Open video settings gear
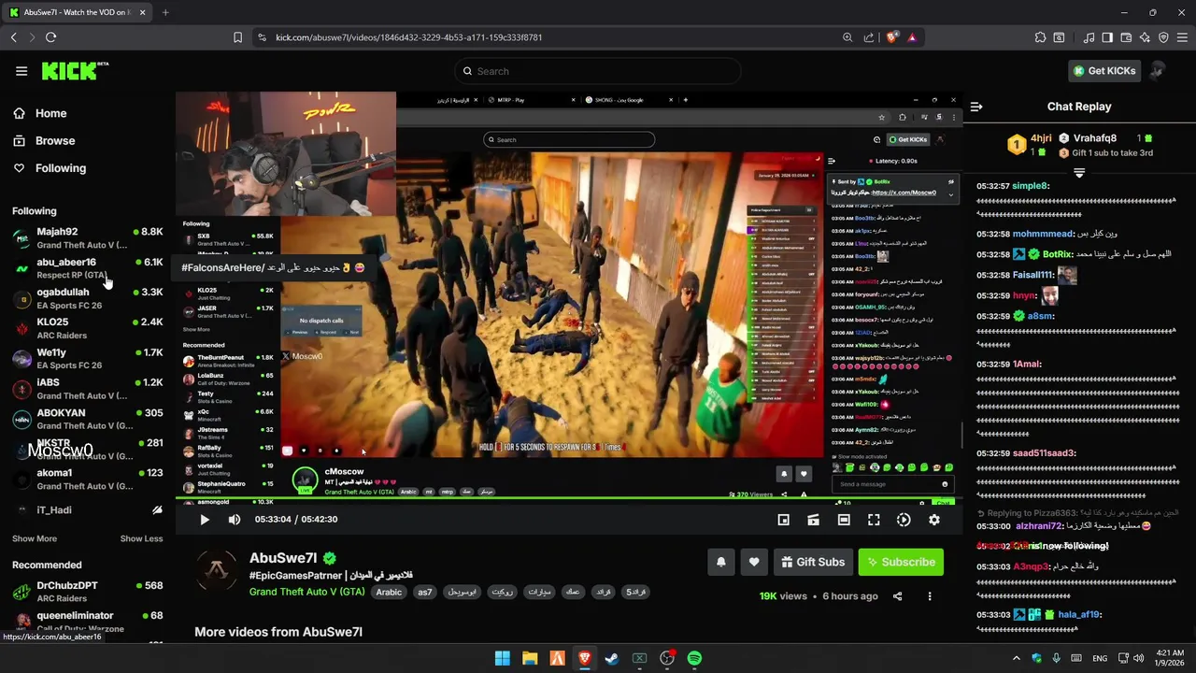The image size is (1196, 673). click(x=933, y=520)
